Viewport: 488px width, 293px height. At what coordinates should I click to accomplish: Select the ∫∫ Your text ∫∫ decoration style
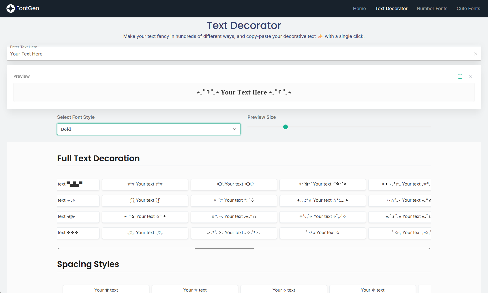click(x=145, y=201)
